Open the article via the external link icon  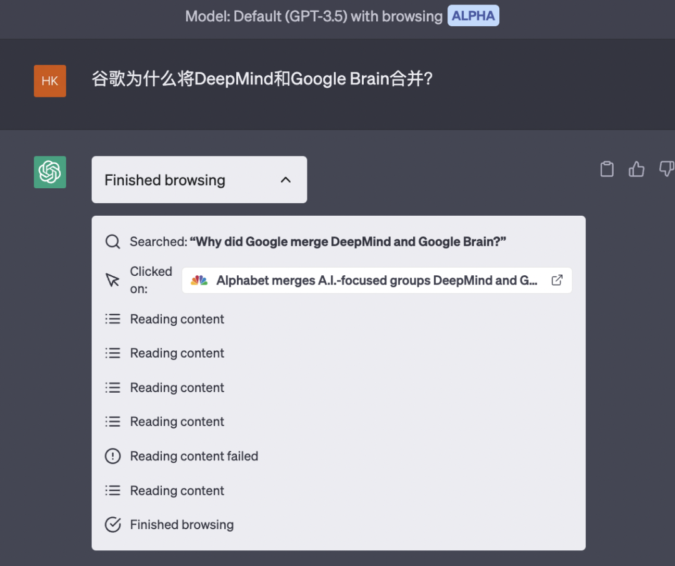coord(557,280)
